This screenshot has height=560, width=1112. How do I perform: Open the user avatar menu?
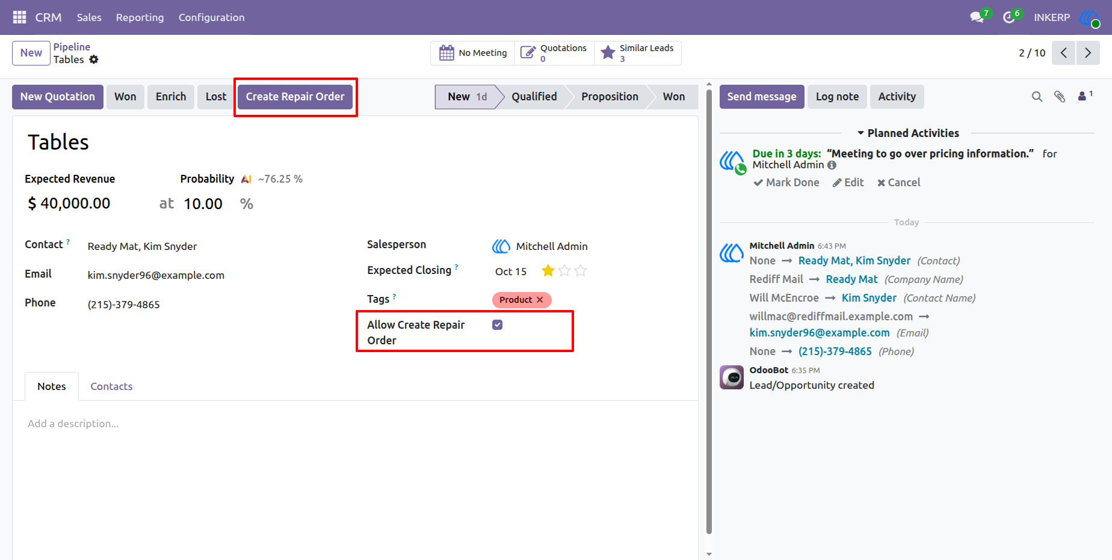(x=1090, y=17)
